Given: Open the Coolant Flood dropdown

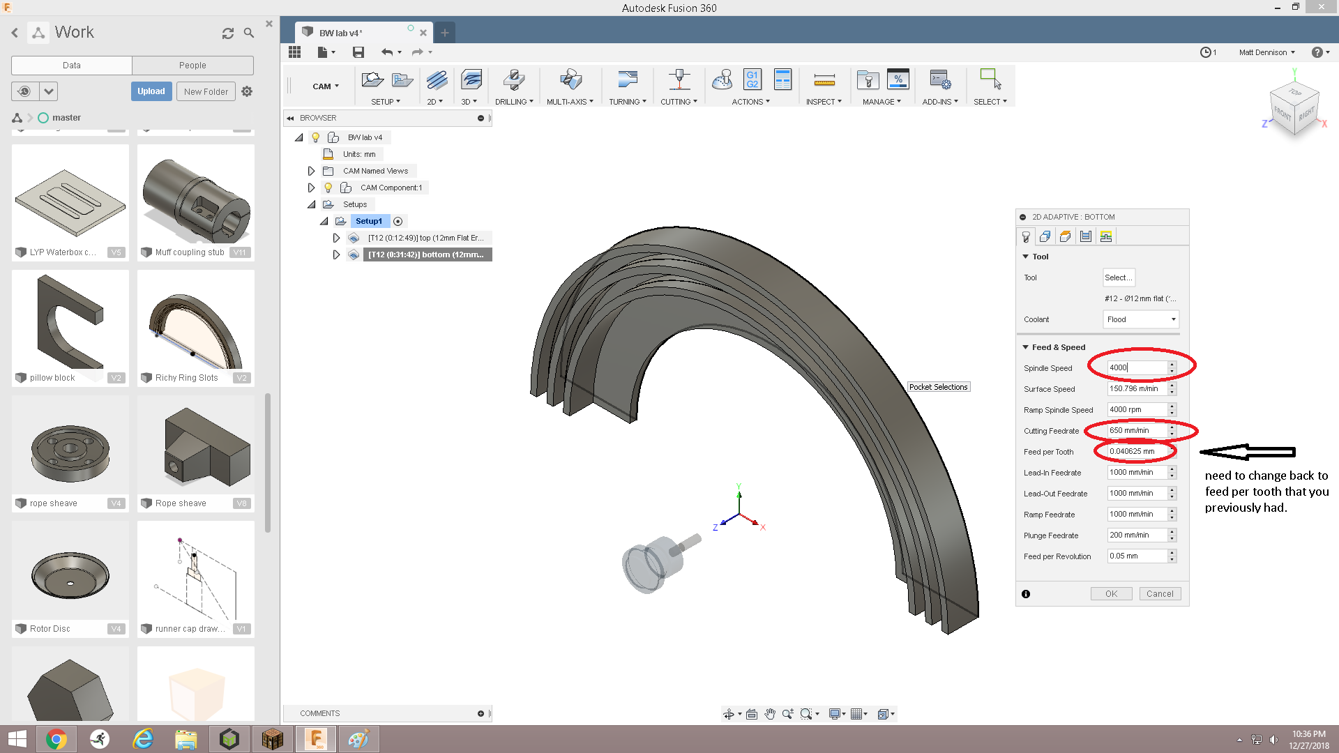Looking at the screenshot, I should coord(1141,319).
